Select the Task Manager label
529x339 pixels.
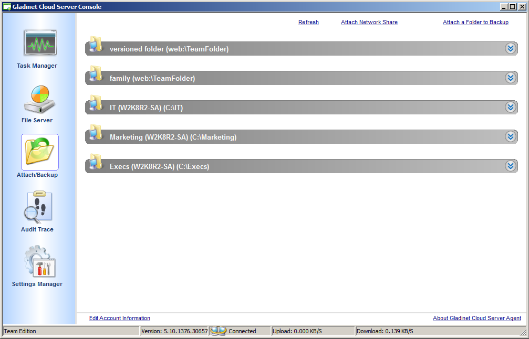[37, 66]
